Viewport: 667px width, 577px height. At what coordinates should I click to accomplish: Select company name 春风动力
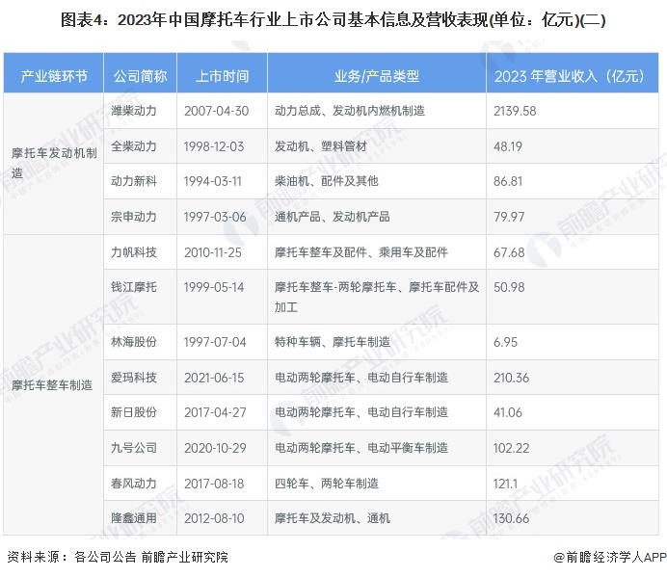[134, 484]
